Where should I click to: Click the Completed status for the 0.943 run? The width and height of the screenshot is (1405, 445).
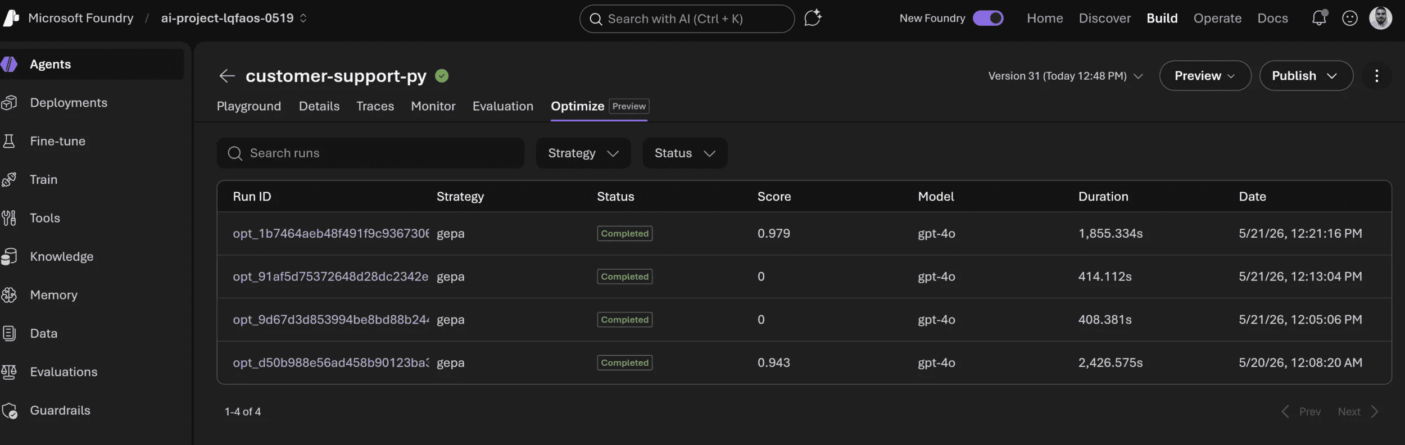tap(624, 363)
